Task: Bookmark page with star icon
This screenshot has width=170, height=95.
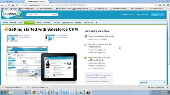Action: click(x=156, y=5)
